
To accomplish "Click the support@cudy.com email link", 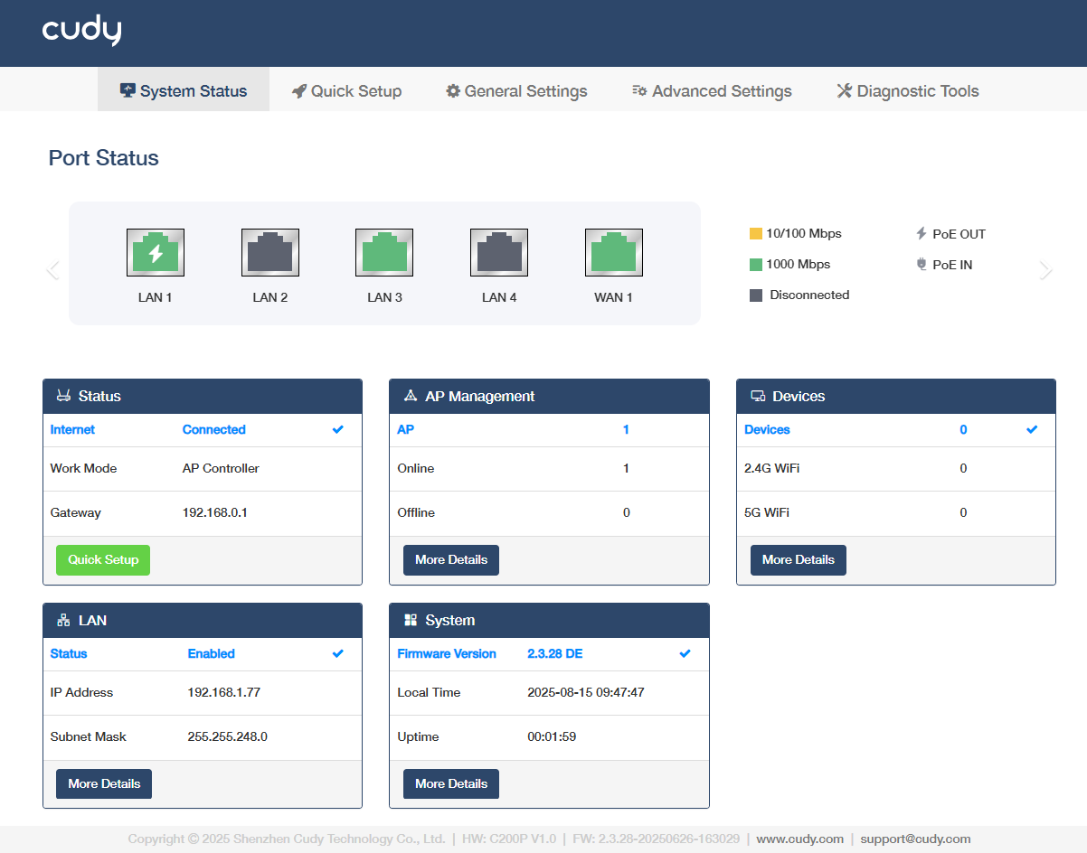I will point(915,839).
